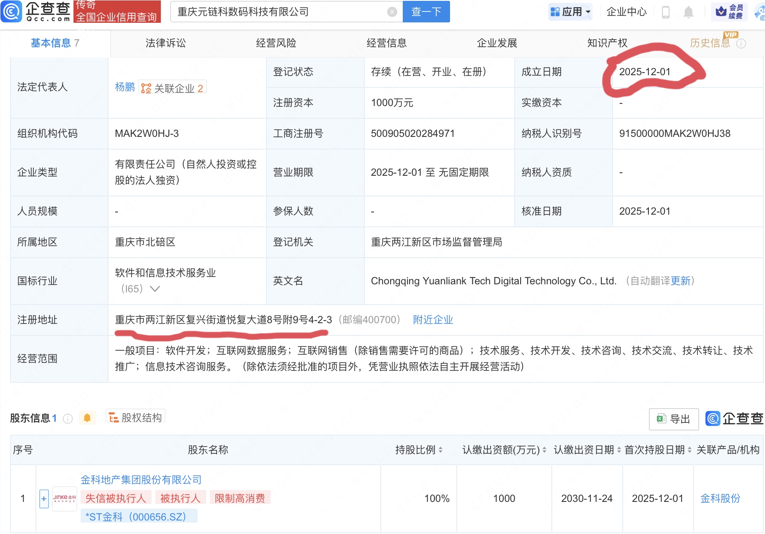Click taxpayer ID 91500000MAK2W0HJ38
765x534 pixels.
(675, 133)
